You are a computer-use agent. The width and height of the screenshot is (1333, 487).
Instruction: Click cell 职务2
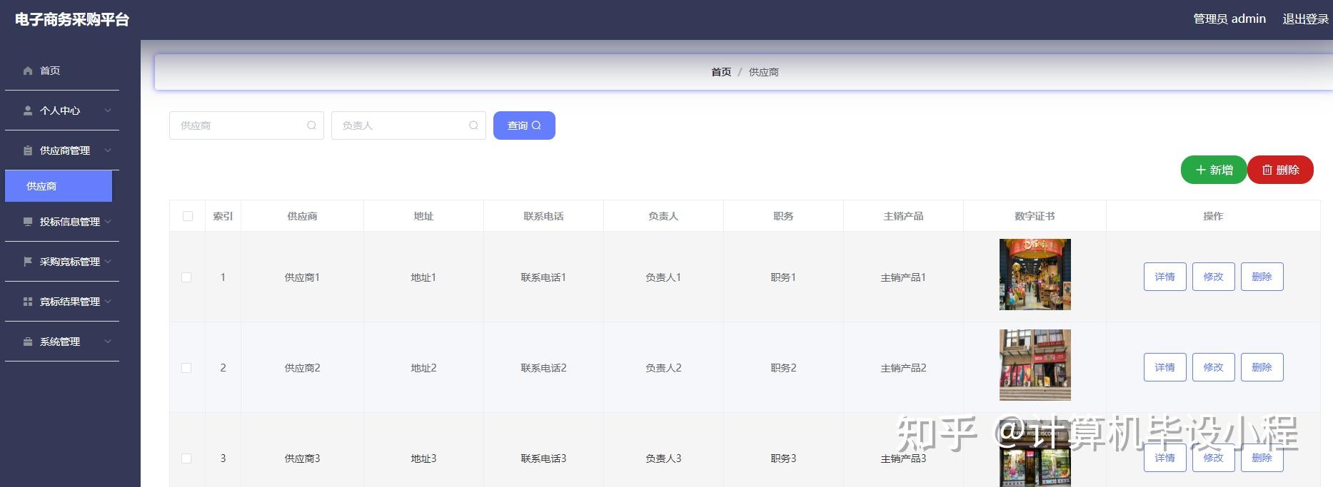click(x=783, y=368)
